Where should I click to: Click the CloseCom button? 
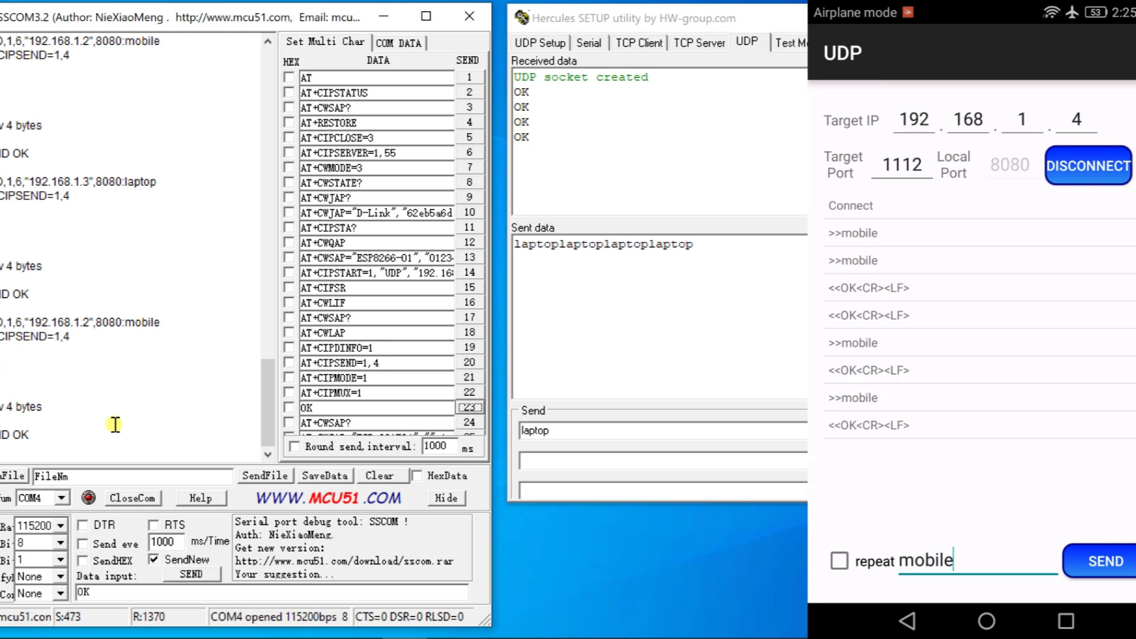[x=132, y=498]
